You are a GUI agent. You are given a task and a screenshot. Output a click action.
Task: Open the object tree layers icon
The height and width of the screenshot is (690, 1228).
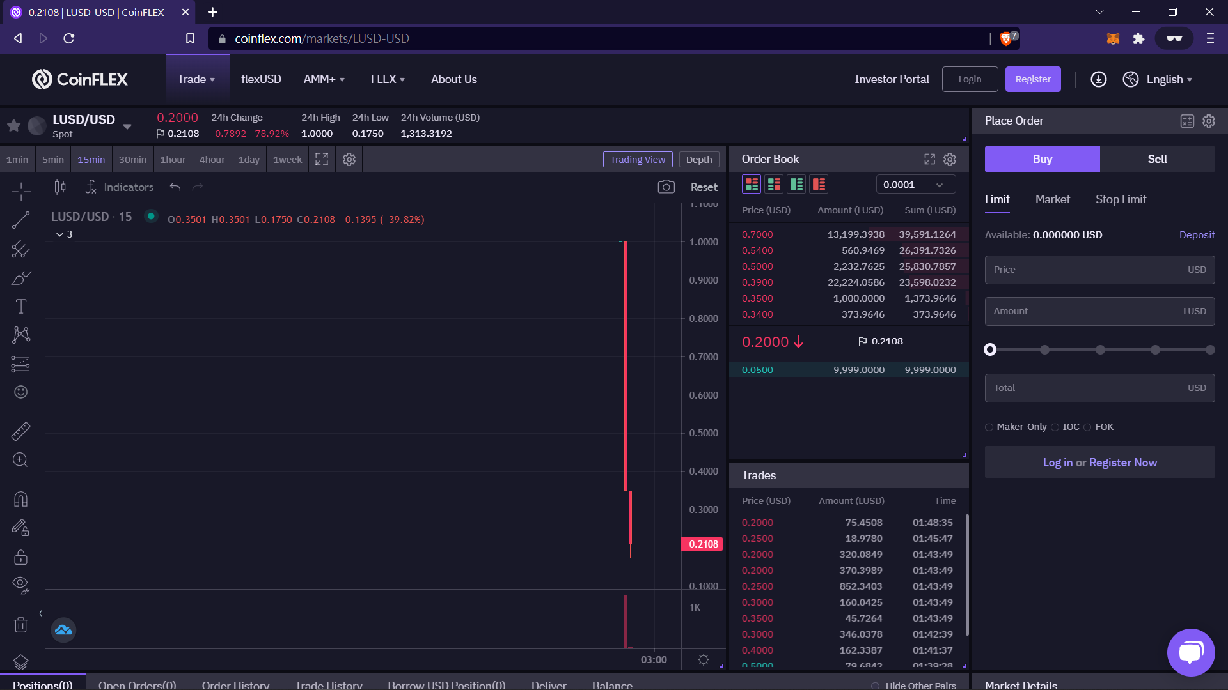(20, 662)
